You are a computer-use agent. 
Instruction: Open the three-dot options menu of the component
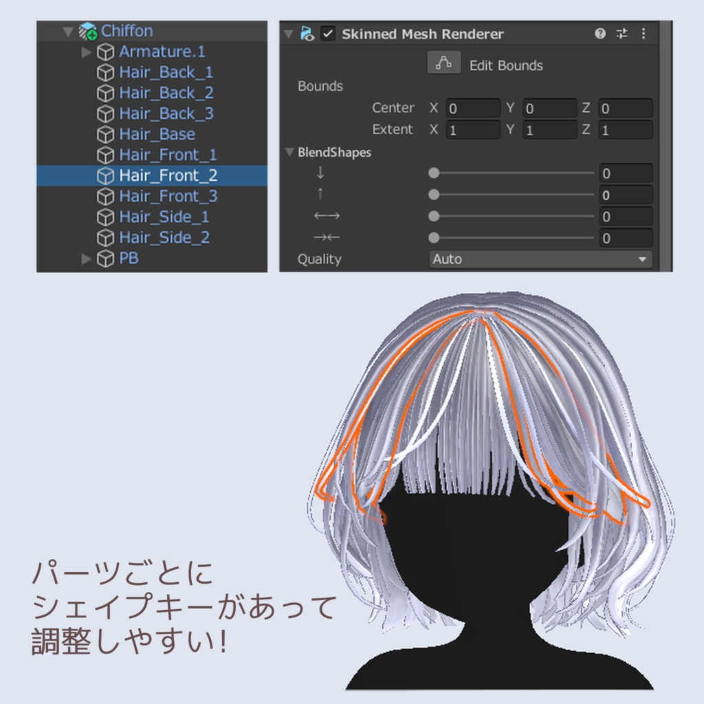point(643,32)
